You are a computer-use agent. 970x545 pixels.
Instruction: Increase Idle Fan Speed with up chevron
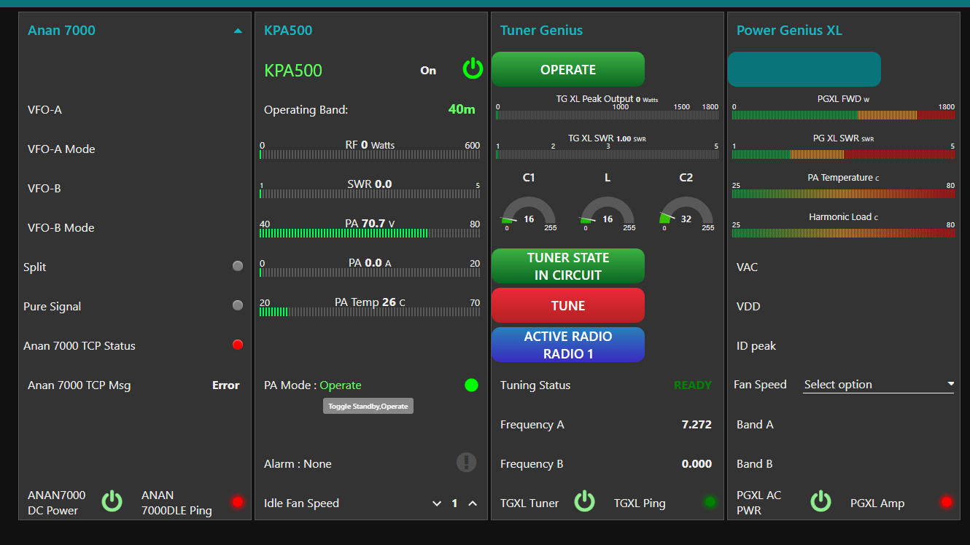click(x=473, y=503)
